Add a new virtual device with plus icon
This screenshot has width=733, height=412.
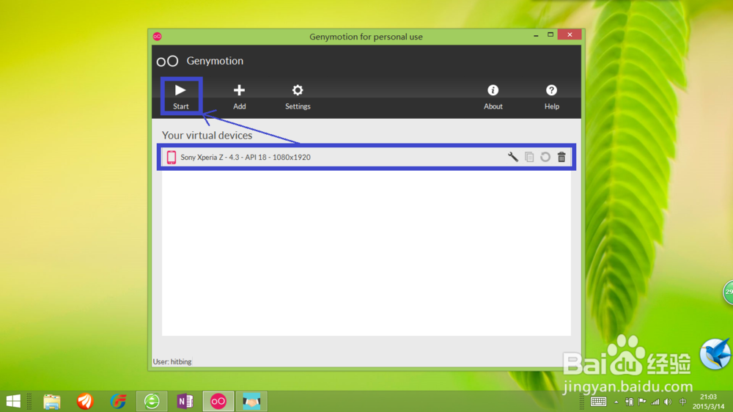[x=240, y=96]
